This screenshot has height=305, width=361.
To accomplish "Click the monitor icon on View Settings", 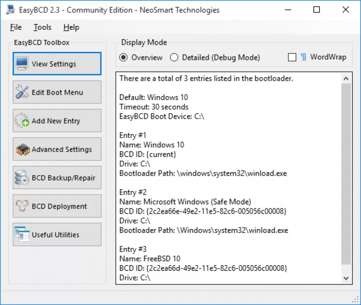I will click(x=22, y=64).
